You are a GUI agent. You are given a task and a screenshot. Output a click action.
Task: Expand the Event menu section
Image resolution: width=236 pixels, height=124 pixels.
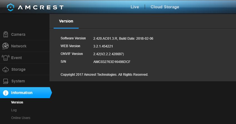(x=25, y=58)
